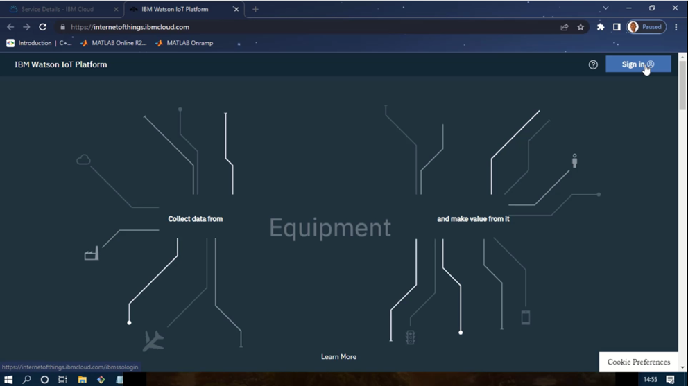Click the taskbar clock 14:55
The width and height of the screenshot is (688, 386).
pos(651,380)
